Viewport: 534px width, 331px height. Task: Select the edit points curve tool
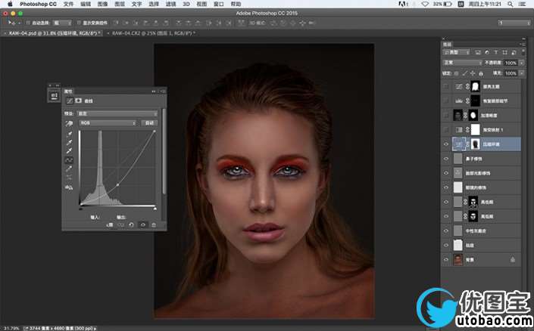click(70, 159)
